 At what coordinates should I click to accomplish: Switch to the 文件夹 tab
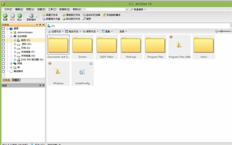click(x=6, y=80)
